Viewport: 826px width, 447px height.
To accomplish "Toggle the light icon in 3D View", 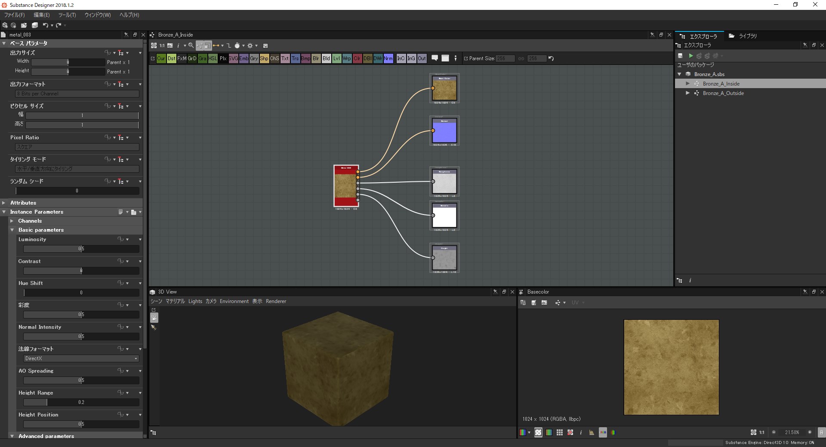I will point(154,328).
